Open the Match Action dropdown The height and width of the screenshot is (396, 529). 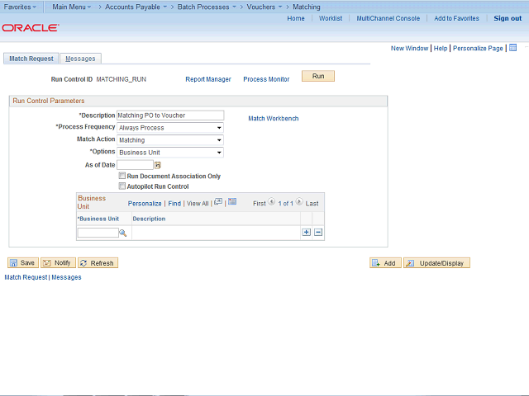170,140
